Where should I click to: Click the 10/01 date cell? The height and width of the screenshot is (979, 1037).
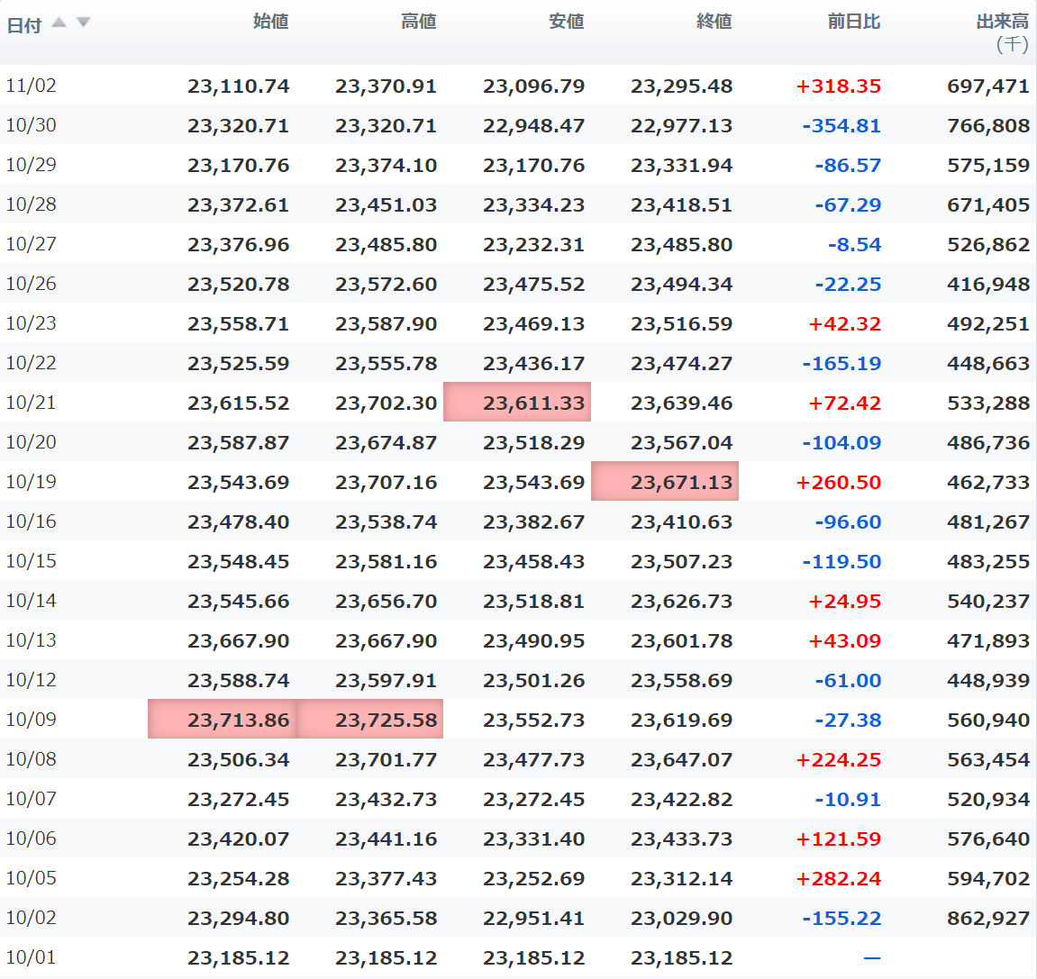coord(31,957)
